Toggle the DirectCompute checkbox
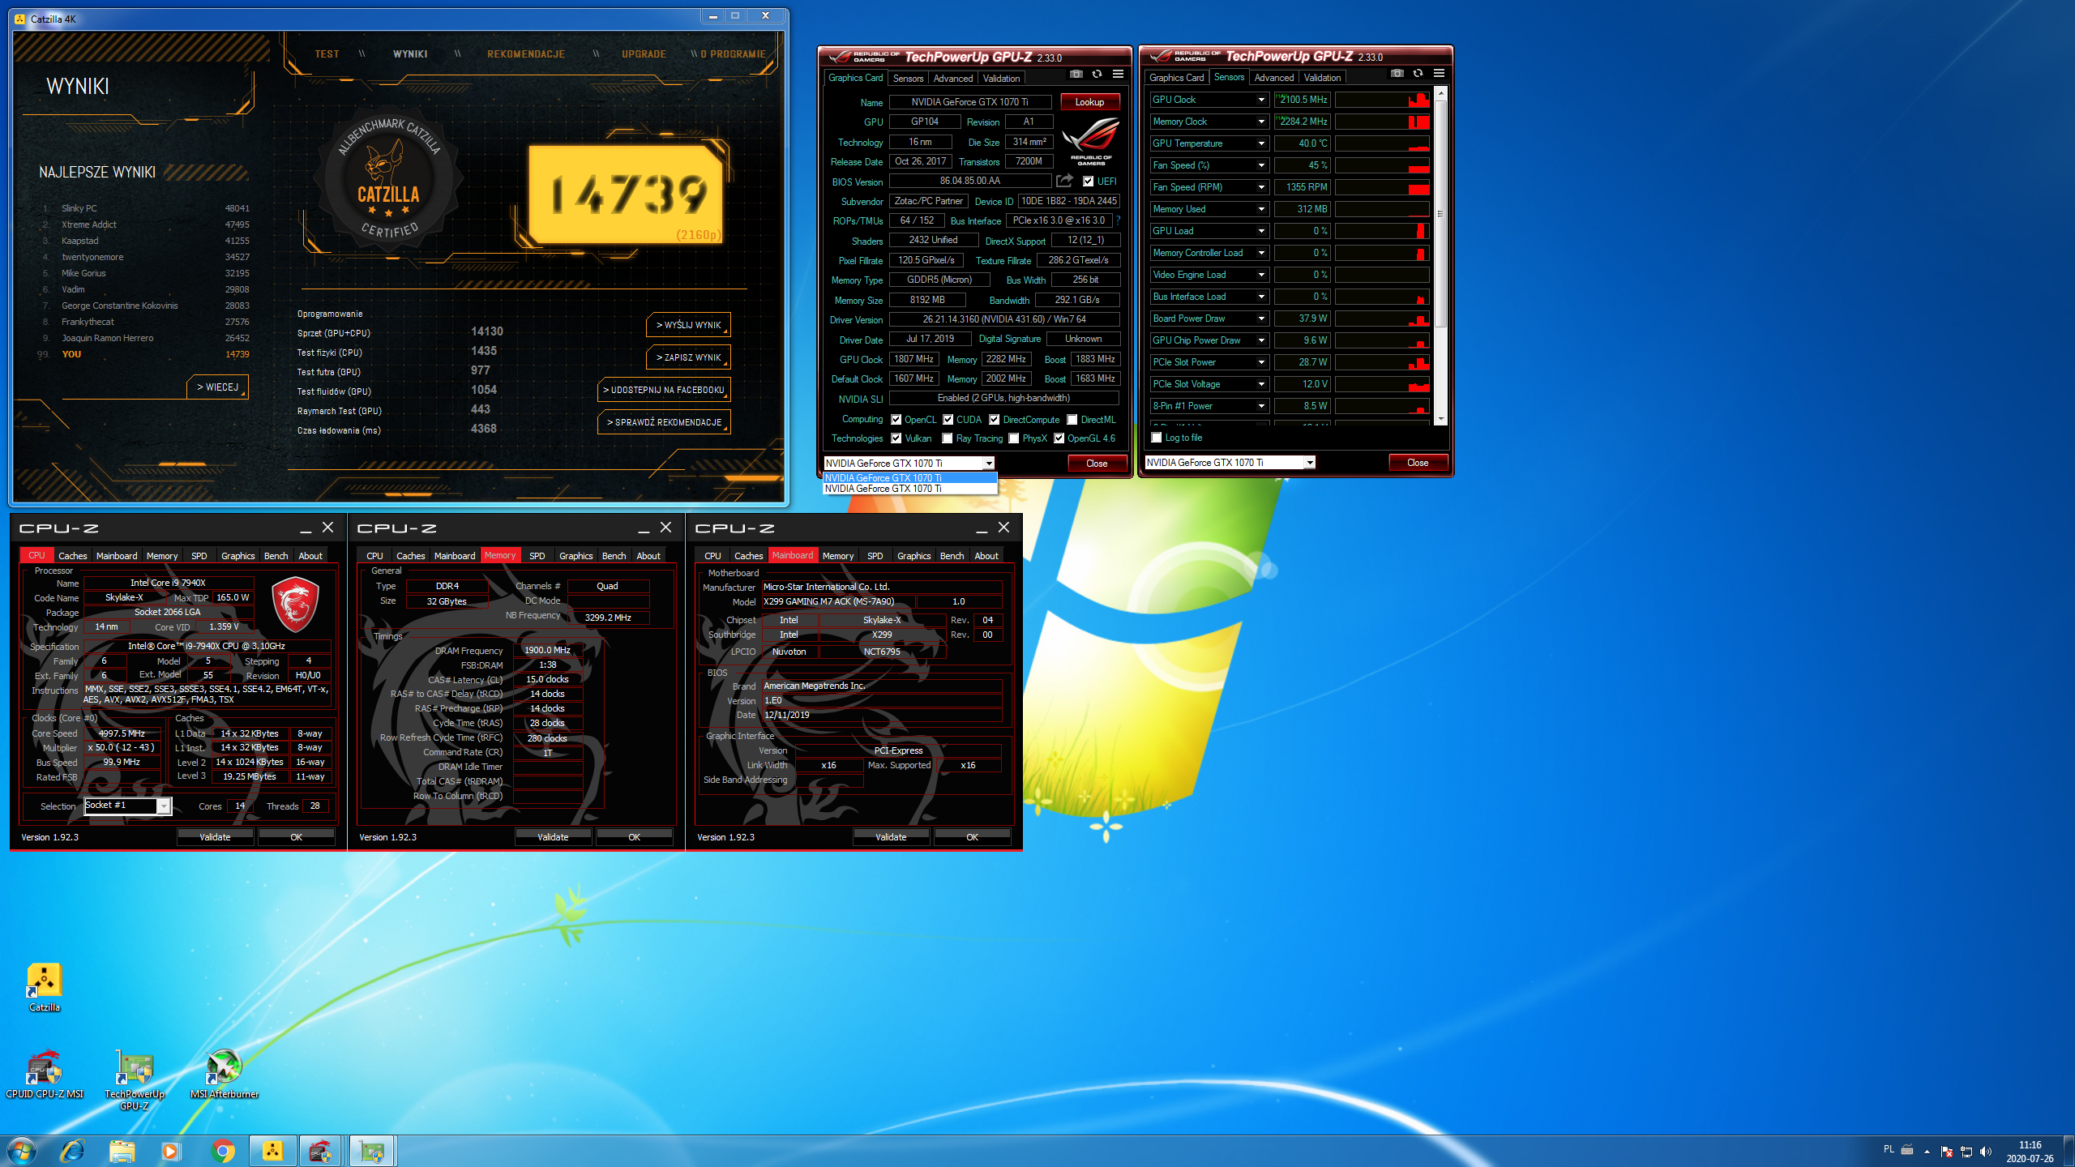Viewport: 2075px width, 1167px height. tap(995, 420)
